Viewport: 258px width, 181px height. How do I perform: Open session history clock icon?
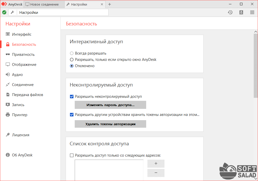230,12
